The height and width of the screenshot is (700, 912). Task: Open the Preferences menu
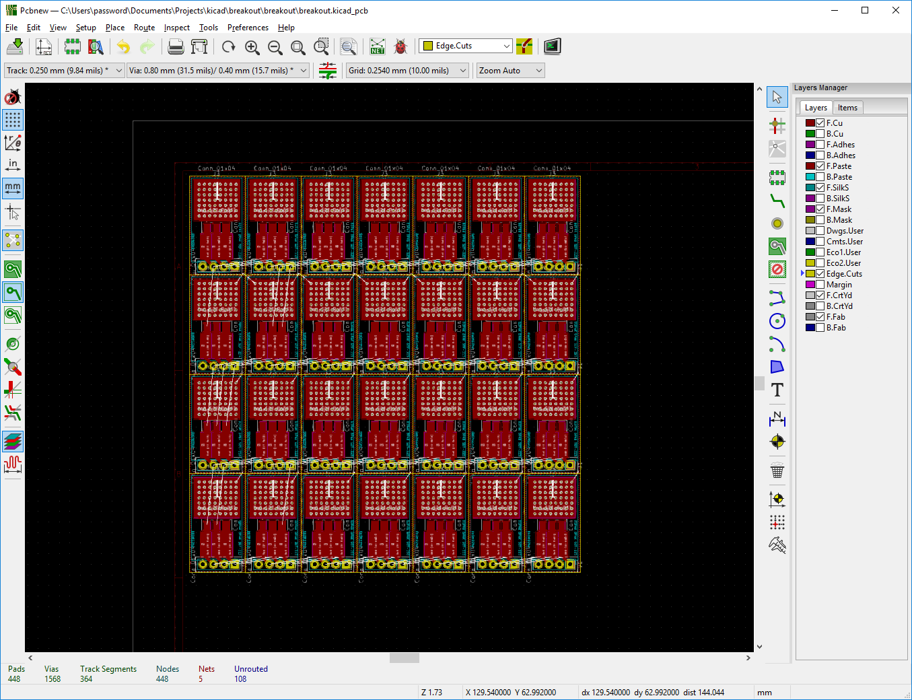pyautogui.click(x=248, y=28)
